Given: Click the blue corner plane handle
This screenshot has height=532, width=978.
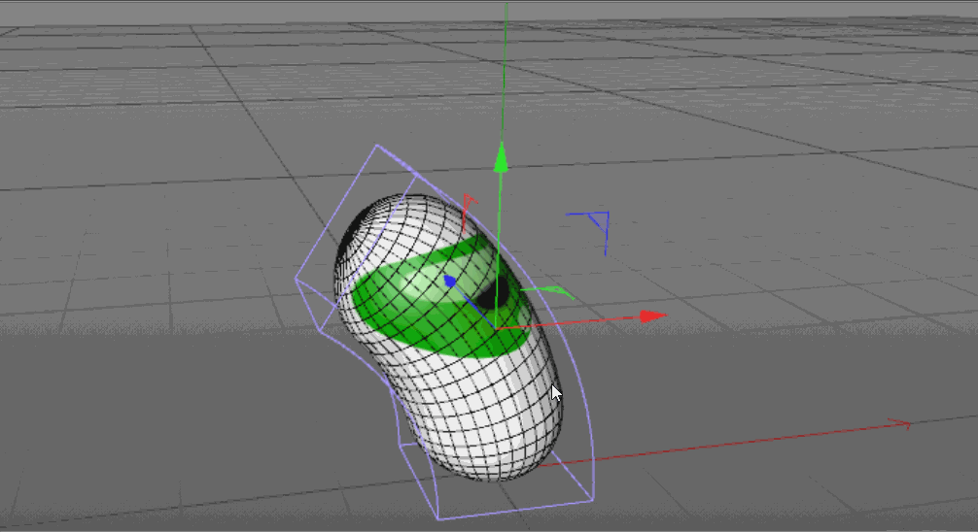Looking at the screenshot, I should coord(598,221).
